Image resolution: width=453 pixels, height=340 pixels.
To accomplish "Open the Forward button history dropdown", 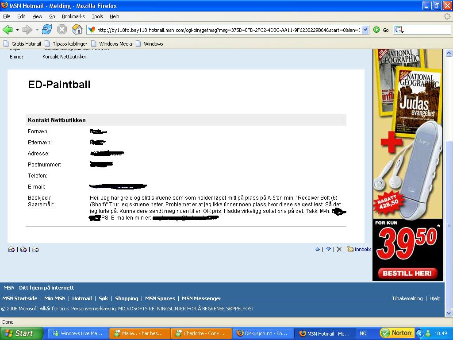I will pyautogui.click(x=37, y=30).
